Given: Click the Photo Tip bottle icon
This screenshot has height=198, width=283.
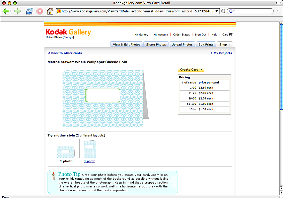Looking at the screenshot, I should 53,176.
